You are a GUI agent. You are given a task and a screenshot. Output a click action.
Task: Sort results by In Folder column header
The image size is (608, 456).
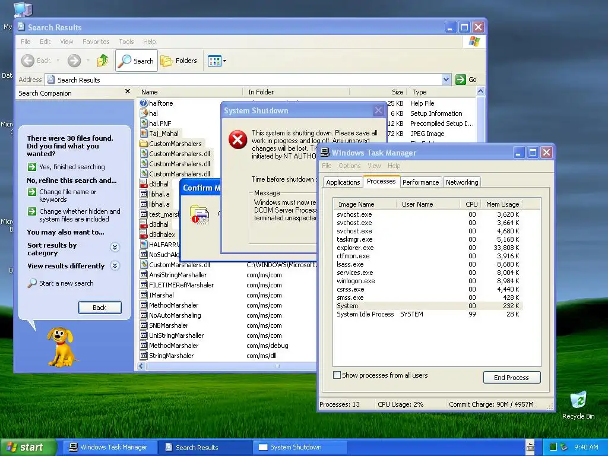[296, 92]
